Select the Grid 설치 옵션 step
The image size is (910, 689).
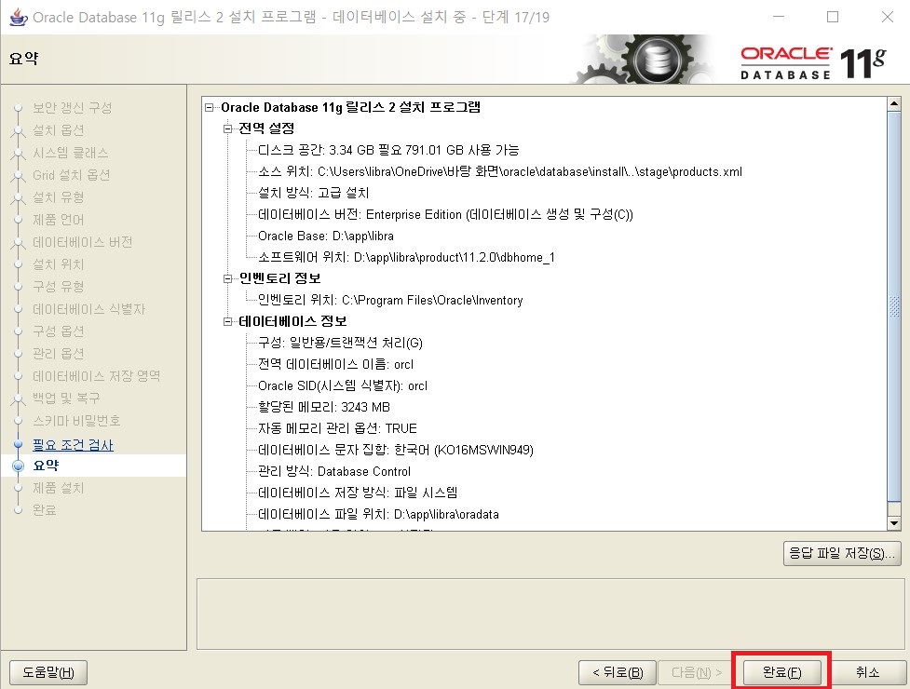click(x=72, y=175)
